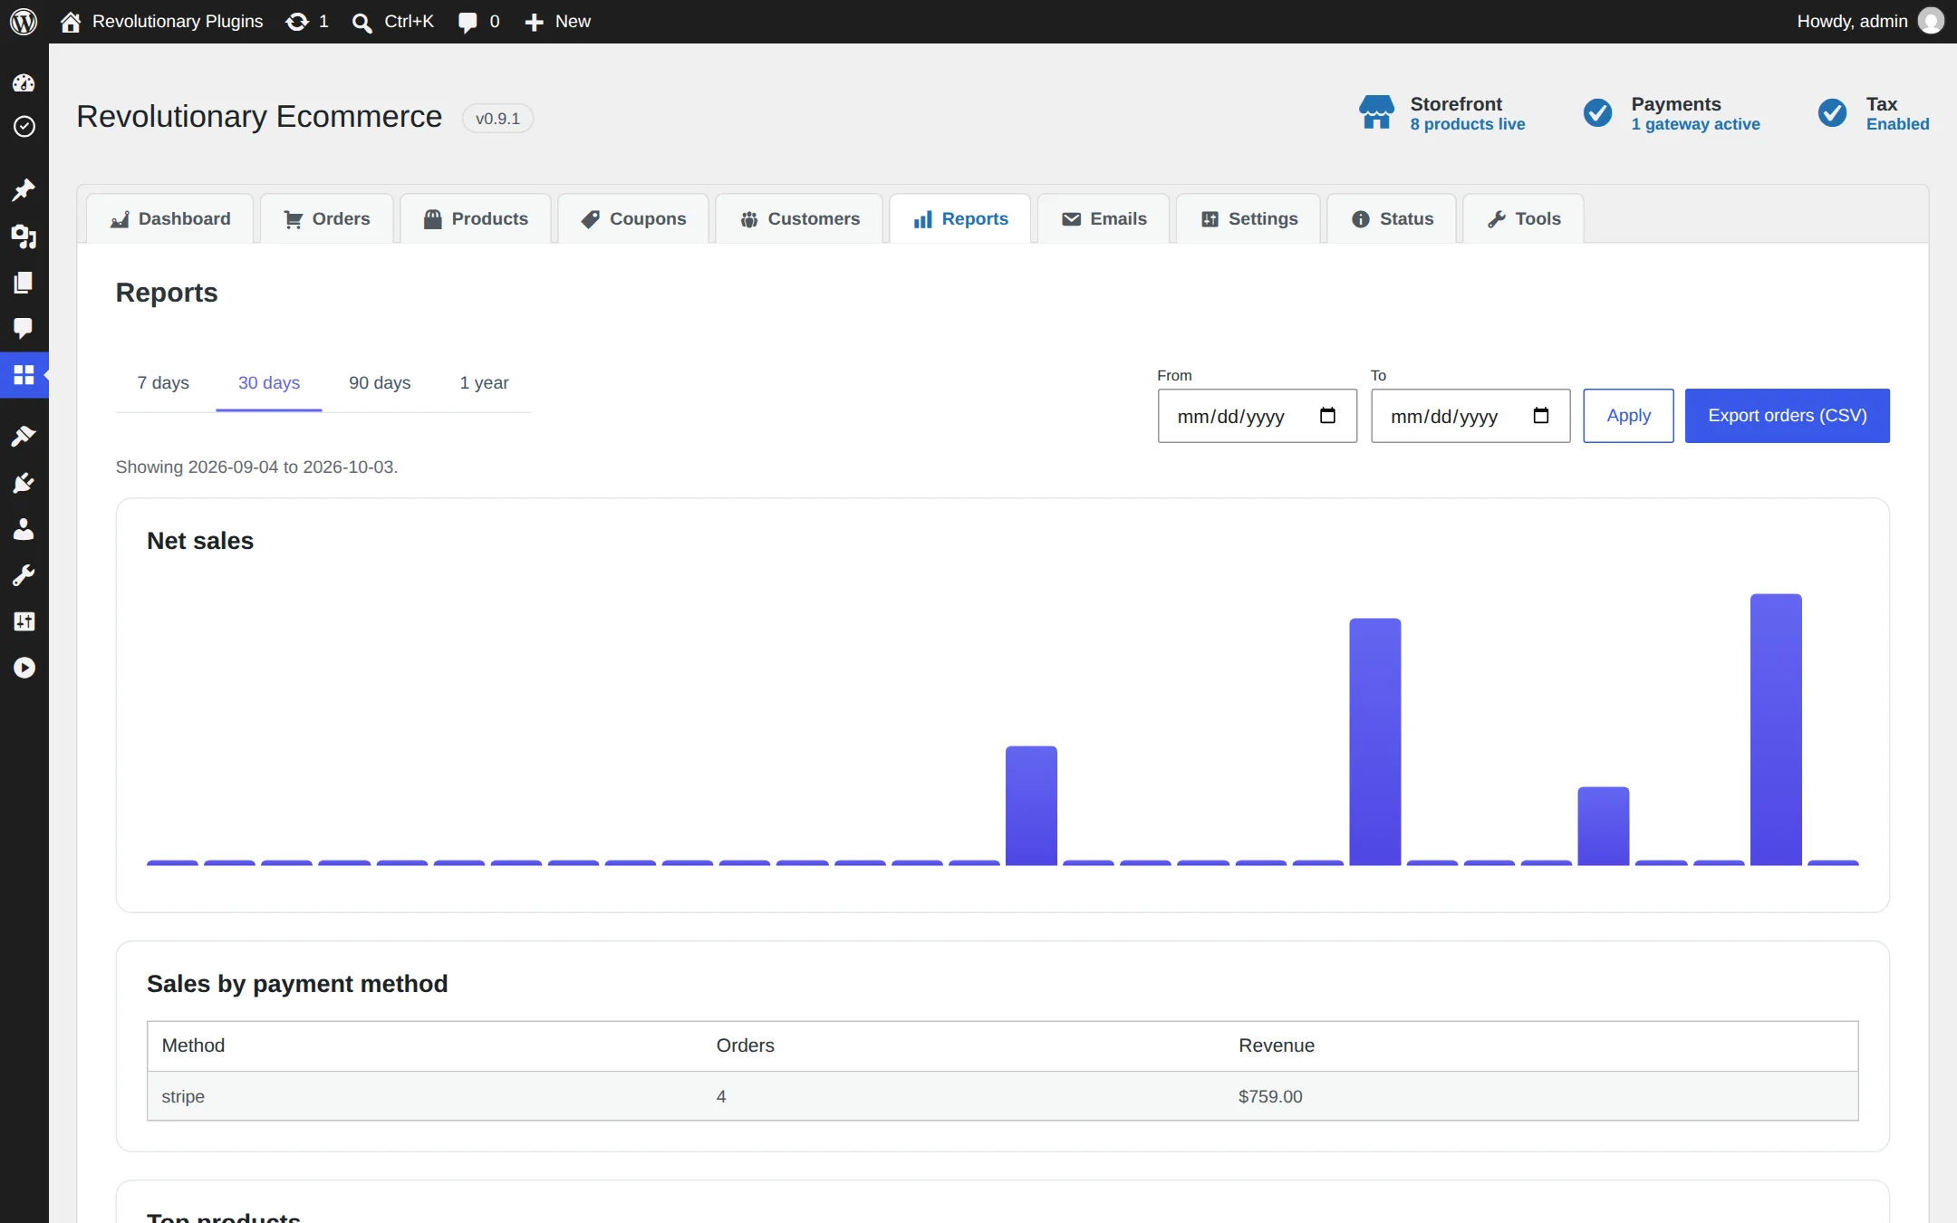
Task: Open the Revolutionary Plugins home link
Action: (162, 21)
